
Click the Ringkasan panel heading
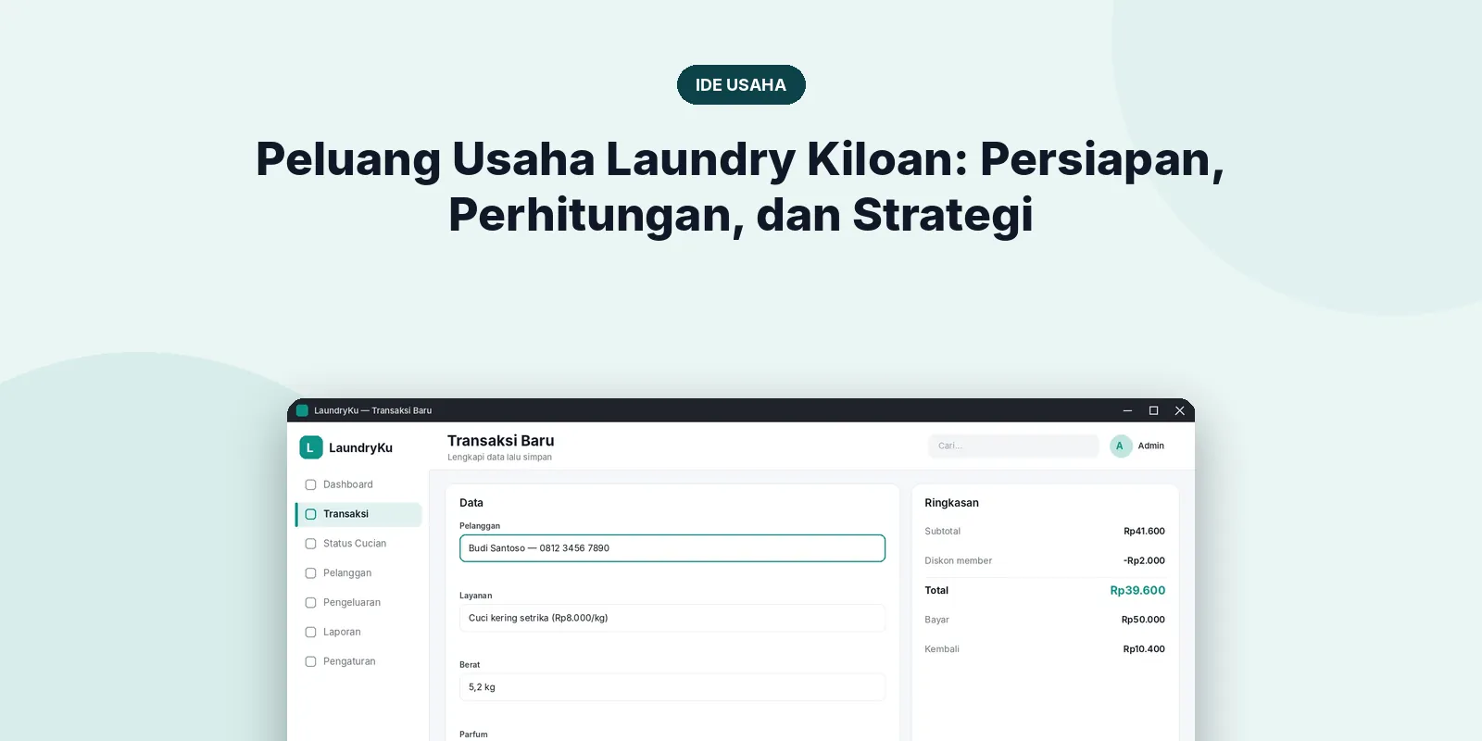951,503
